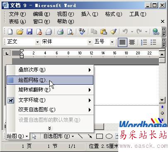Open the 视图(V) menu
Screen dimensions: 168x152
[x=66, y=14]
